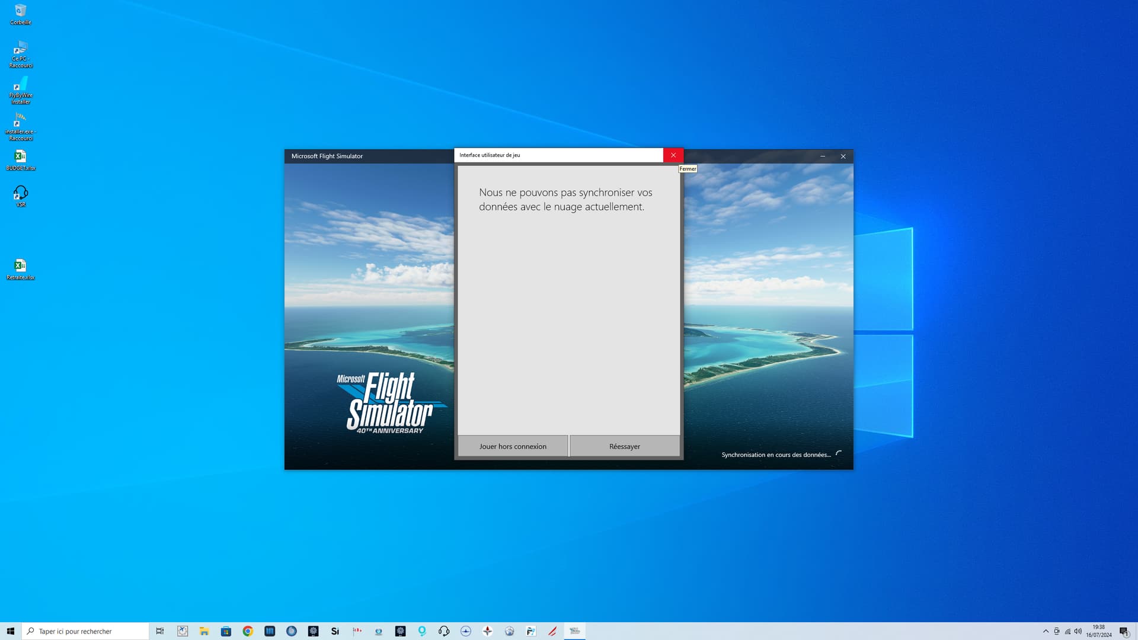The height and width of the screenshot is (640, 1138).
Task: Open the Wi-Fi network tray icon
Action: (1067, 631)
